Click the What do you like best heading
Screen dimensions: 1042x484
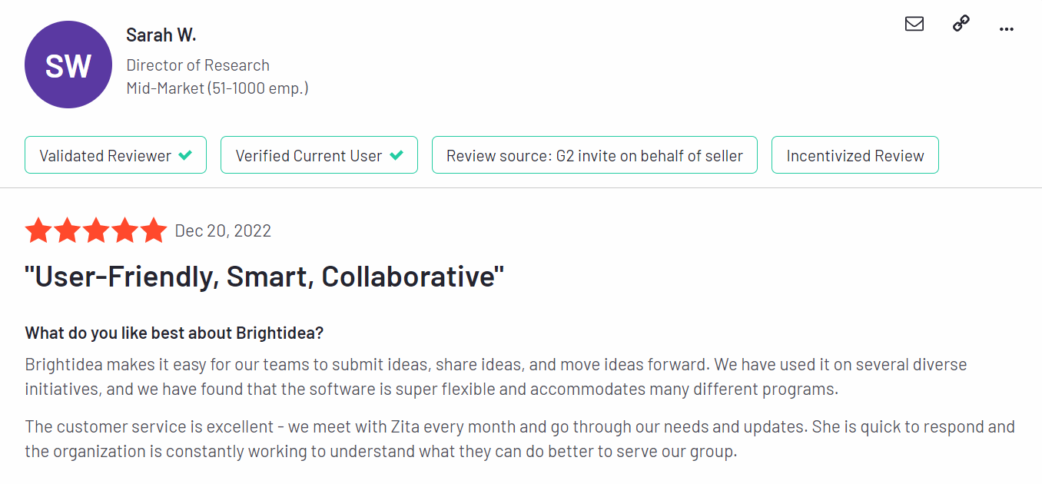tap(174, 333)
